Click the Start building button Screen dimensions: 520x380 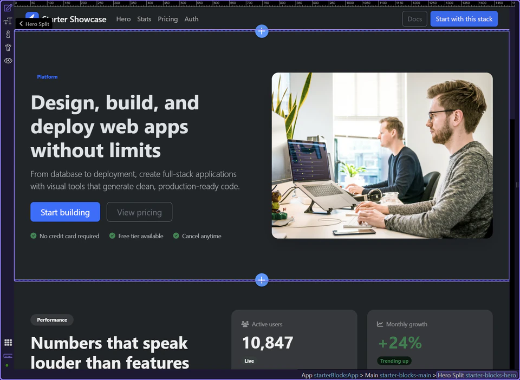[x=65, y=212]
